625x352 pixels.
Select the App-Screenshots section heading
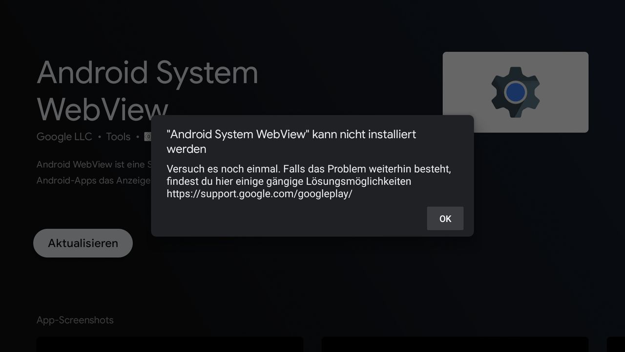75,320
